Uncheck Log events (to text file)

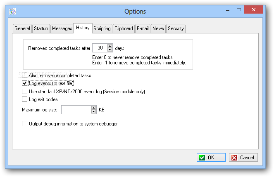click(25, 83)
